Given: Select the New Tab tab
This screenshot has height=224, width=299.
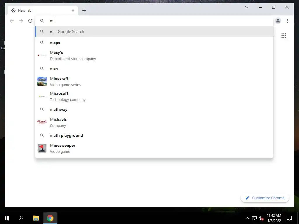Looking at the screenshot, I should click(x=43, y=10).
